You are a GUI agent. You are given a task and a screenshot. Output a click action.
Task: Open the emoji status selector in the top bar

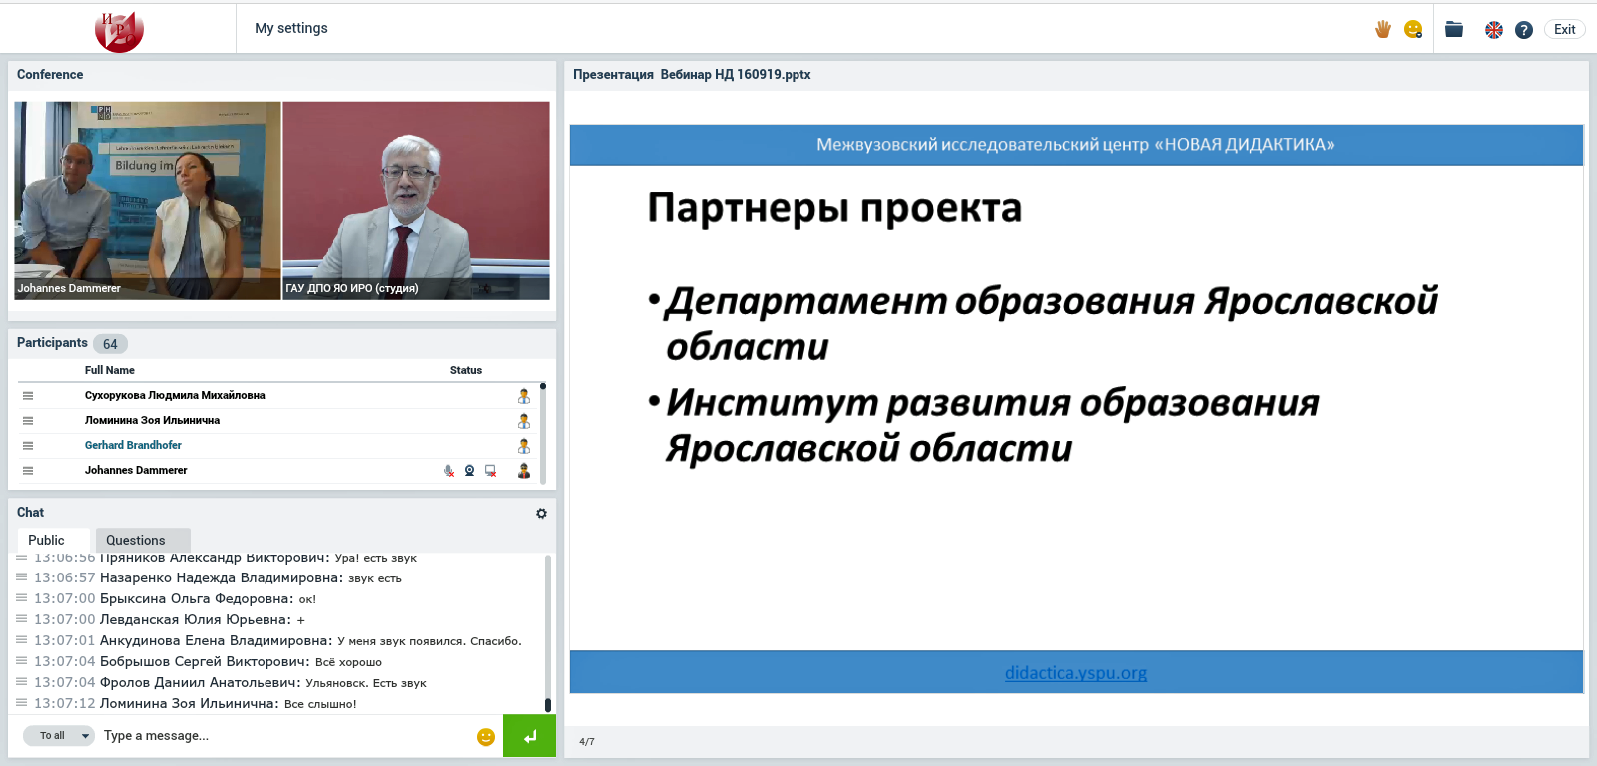point(1413,29)
